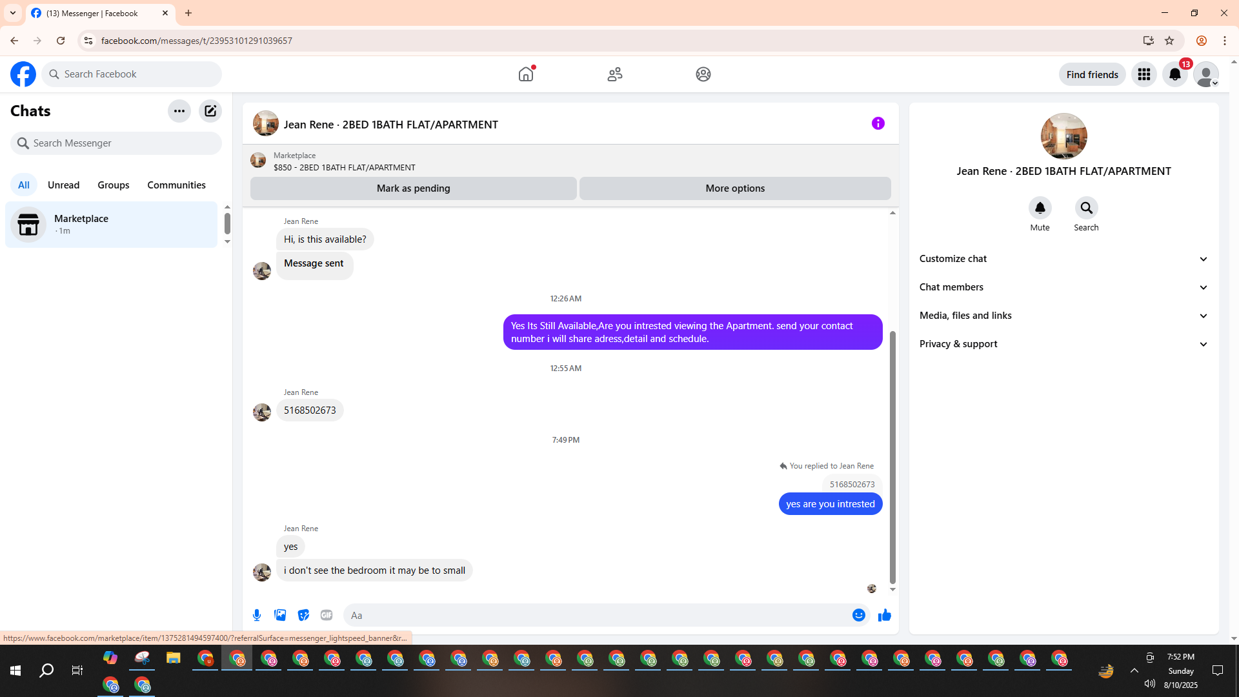Image resolution: width=1239 pixels, height=697 pixels.
Task: Toggle conversation information panel icon
Action: coord(878,123)
